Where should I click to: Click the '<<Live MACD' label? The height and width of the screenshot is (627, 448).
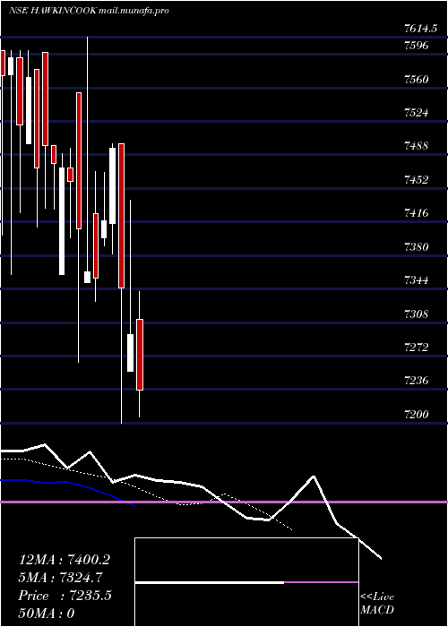tap(377, 603)
